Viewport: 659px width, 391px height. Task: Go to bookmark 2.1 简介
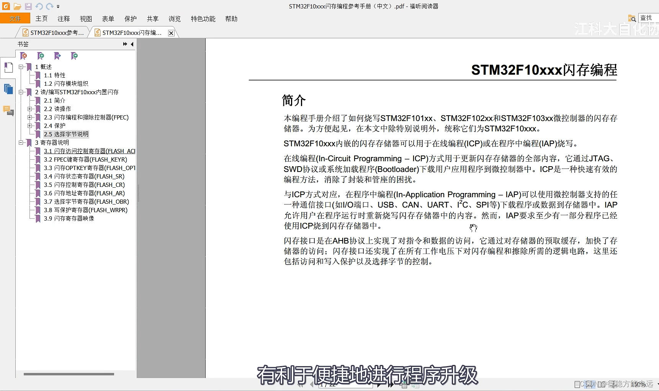[54, 100]
